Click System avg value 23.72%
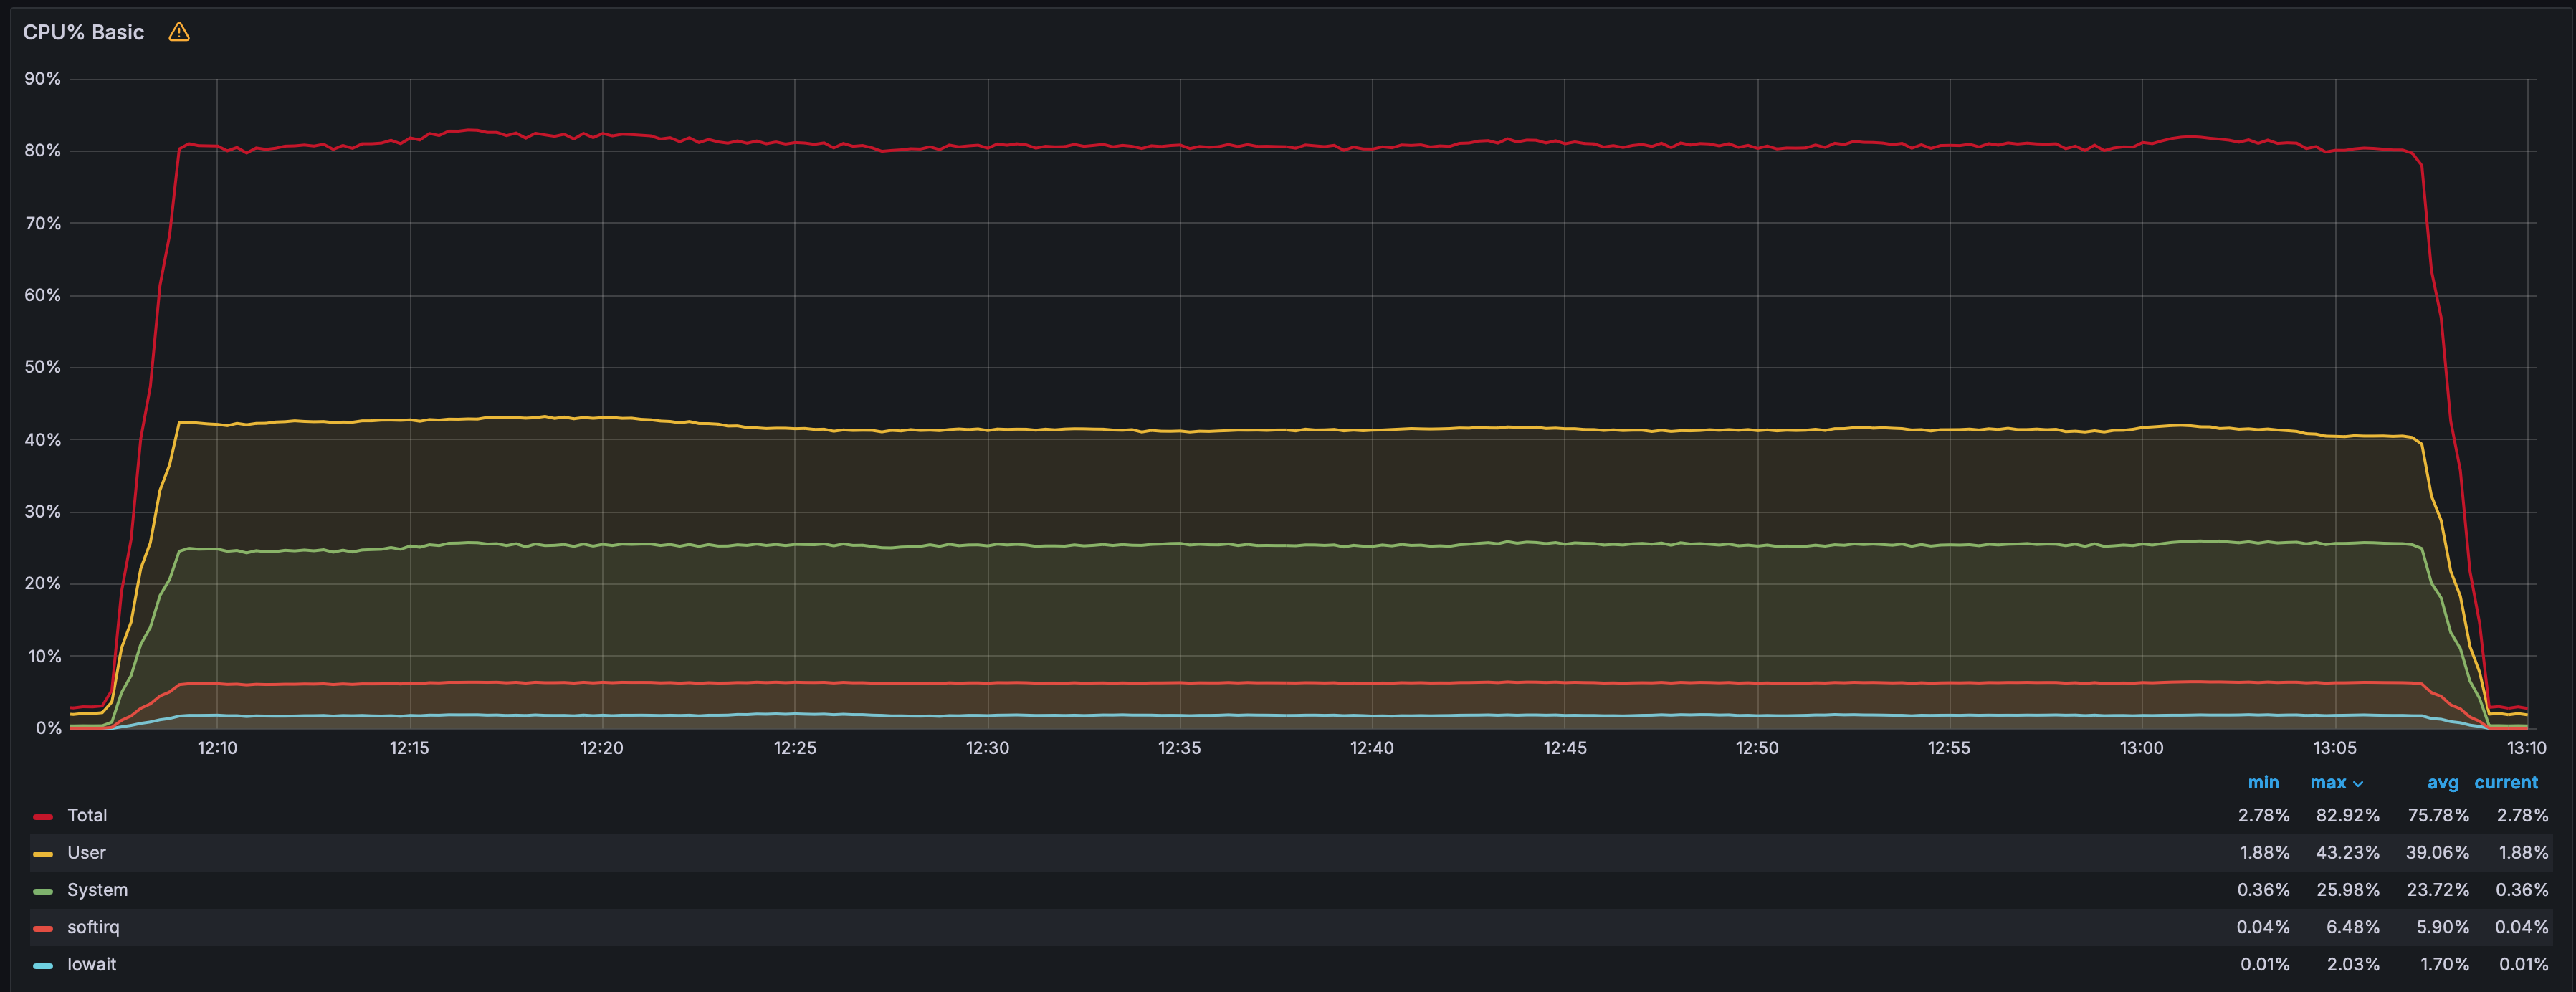This screenshot has height=992, width=2576. (x=2438, y=890)
